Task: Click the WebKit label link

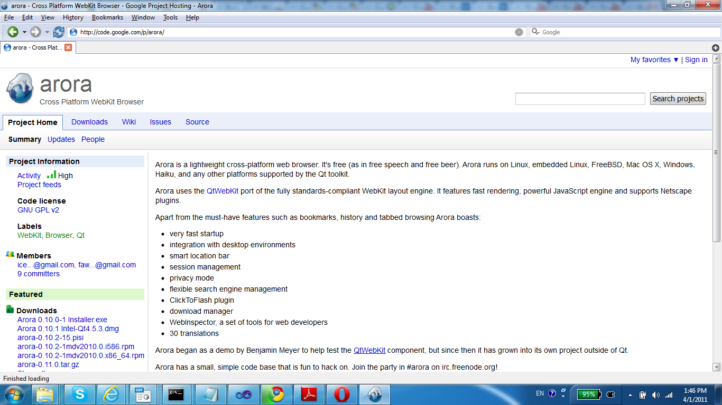Action: (29, 235)
